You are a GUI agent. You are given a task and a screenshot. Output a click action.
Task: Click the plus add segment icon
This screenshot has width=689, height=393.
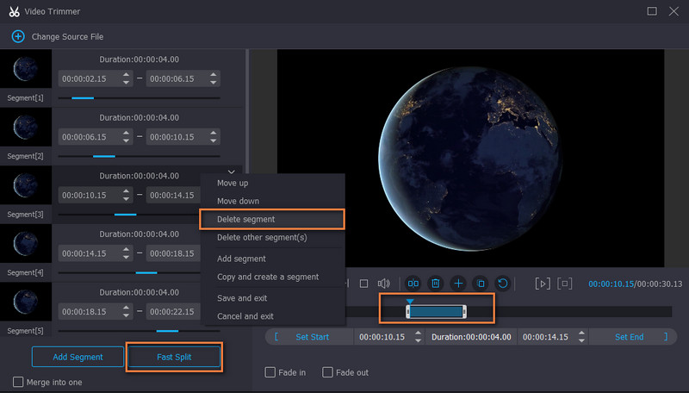coord(458,283)
